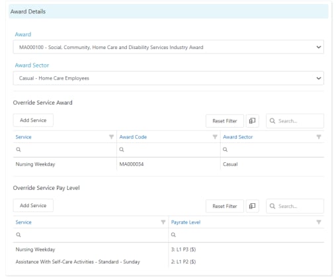This screenshot has height=280, width=336.
Task: Click filter row magnifier under Service in Award grid
Action: click(19, 150)
